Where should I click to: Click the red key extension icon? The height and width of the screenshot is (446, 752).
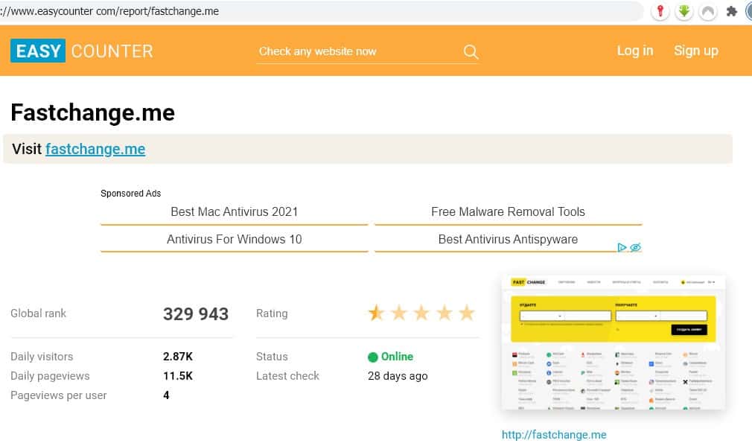pos(660,11)
